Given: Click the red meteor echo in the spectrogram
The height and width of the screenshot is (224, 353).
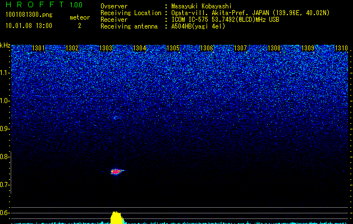Looking at the screenshot, I should pos(117,172).
